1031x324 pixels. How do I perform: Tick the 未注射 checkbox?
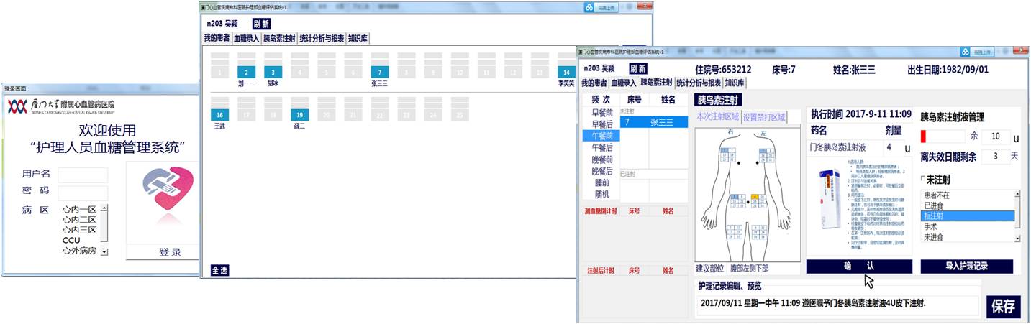923,180
